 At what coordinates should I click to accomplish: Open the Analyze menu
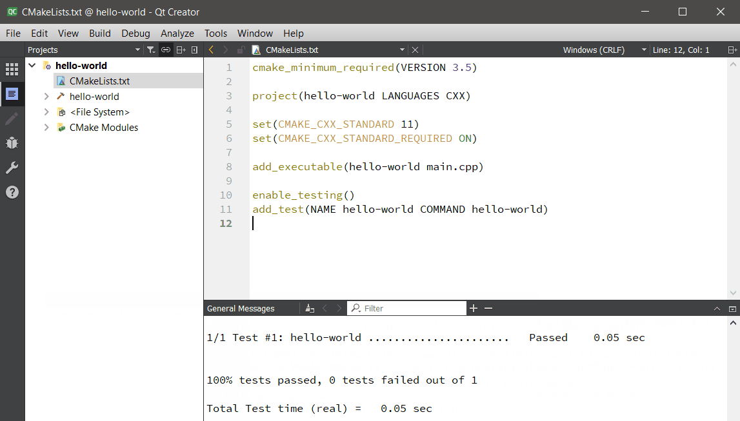point(177,33)
